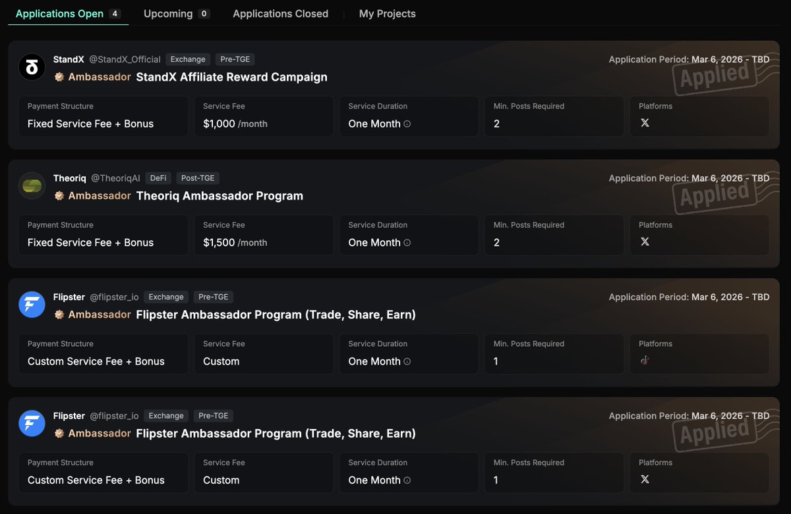Screen dimensions: 791x514
Task: Select the $1,500 /month service fee value
Action: tap(235, 242)
